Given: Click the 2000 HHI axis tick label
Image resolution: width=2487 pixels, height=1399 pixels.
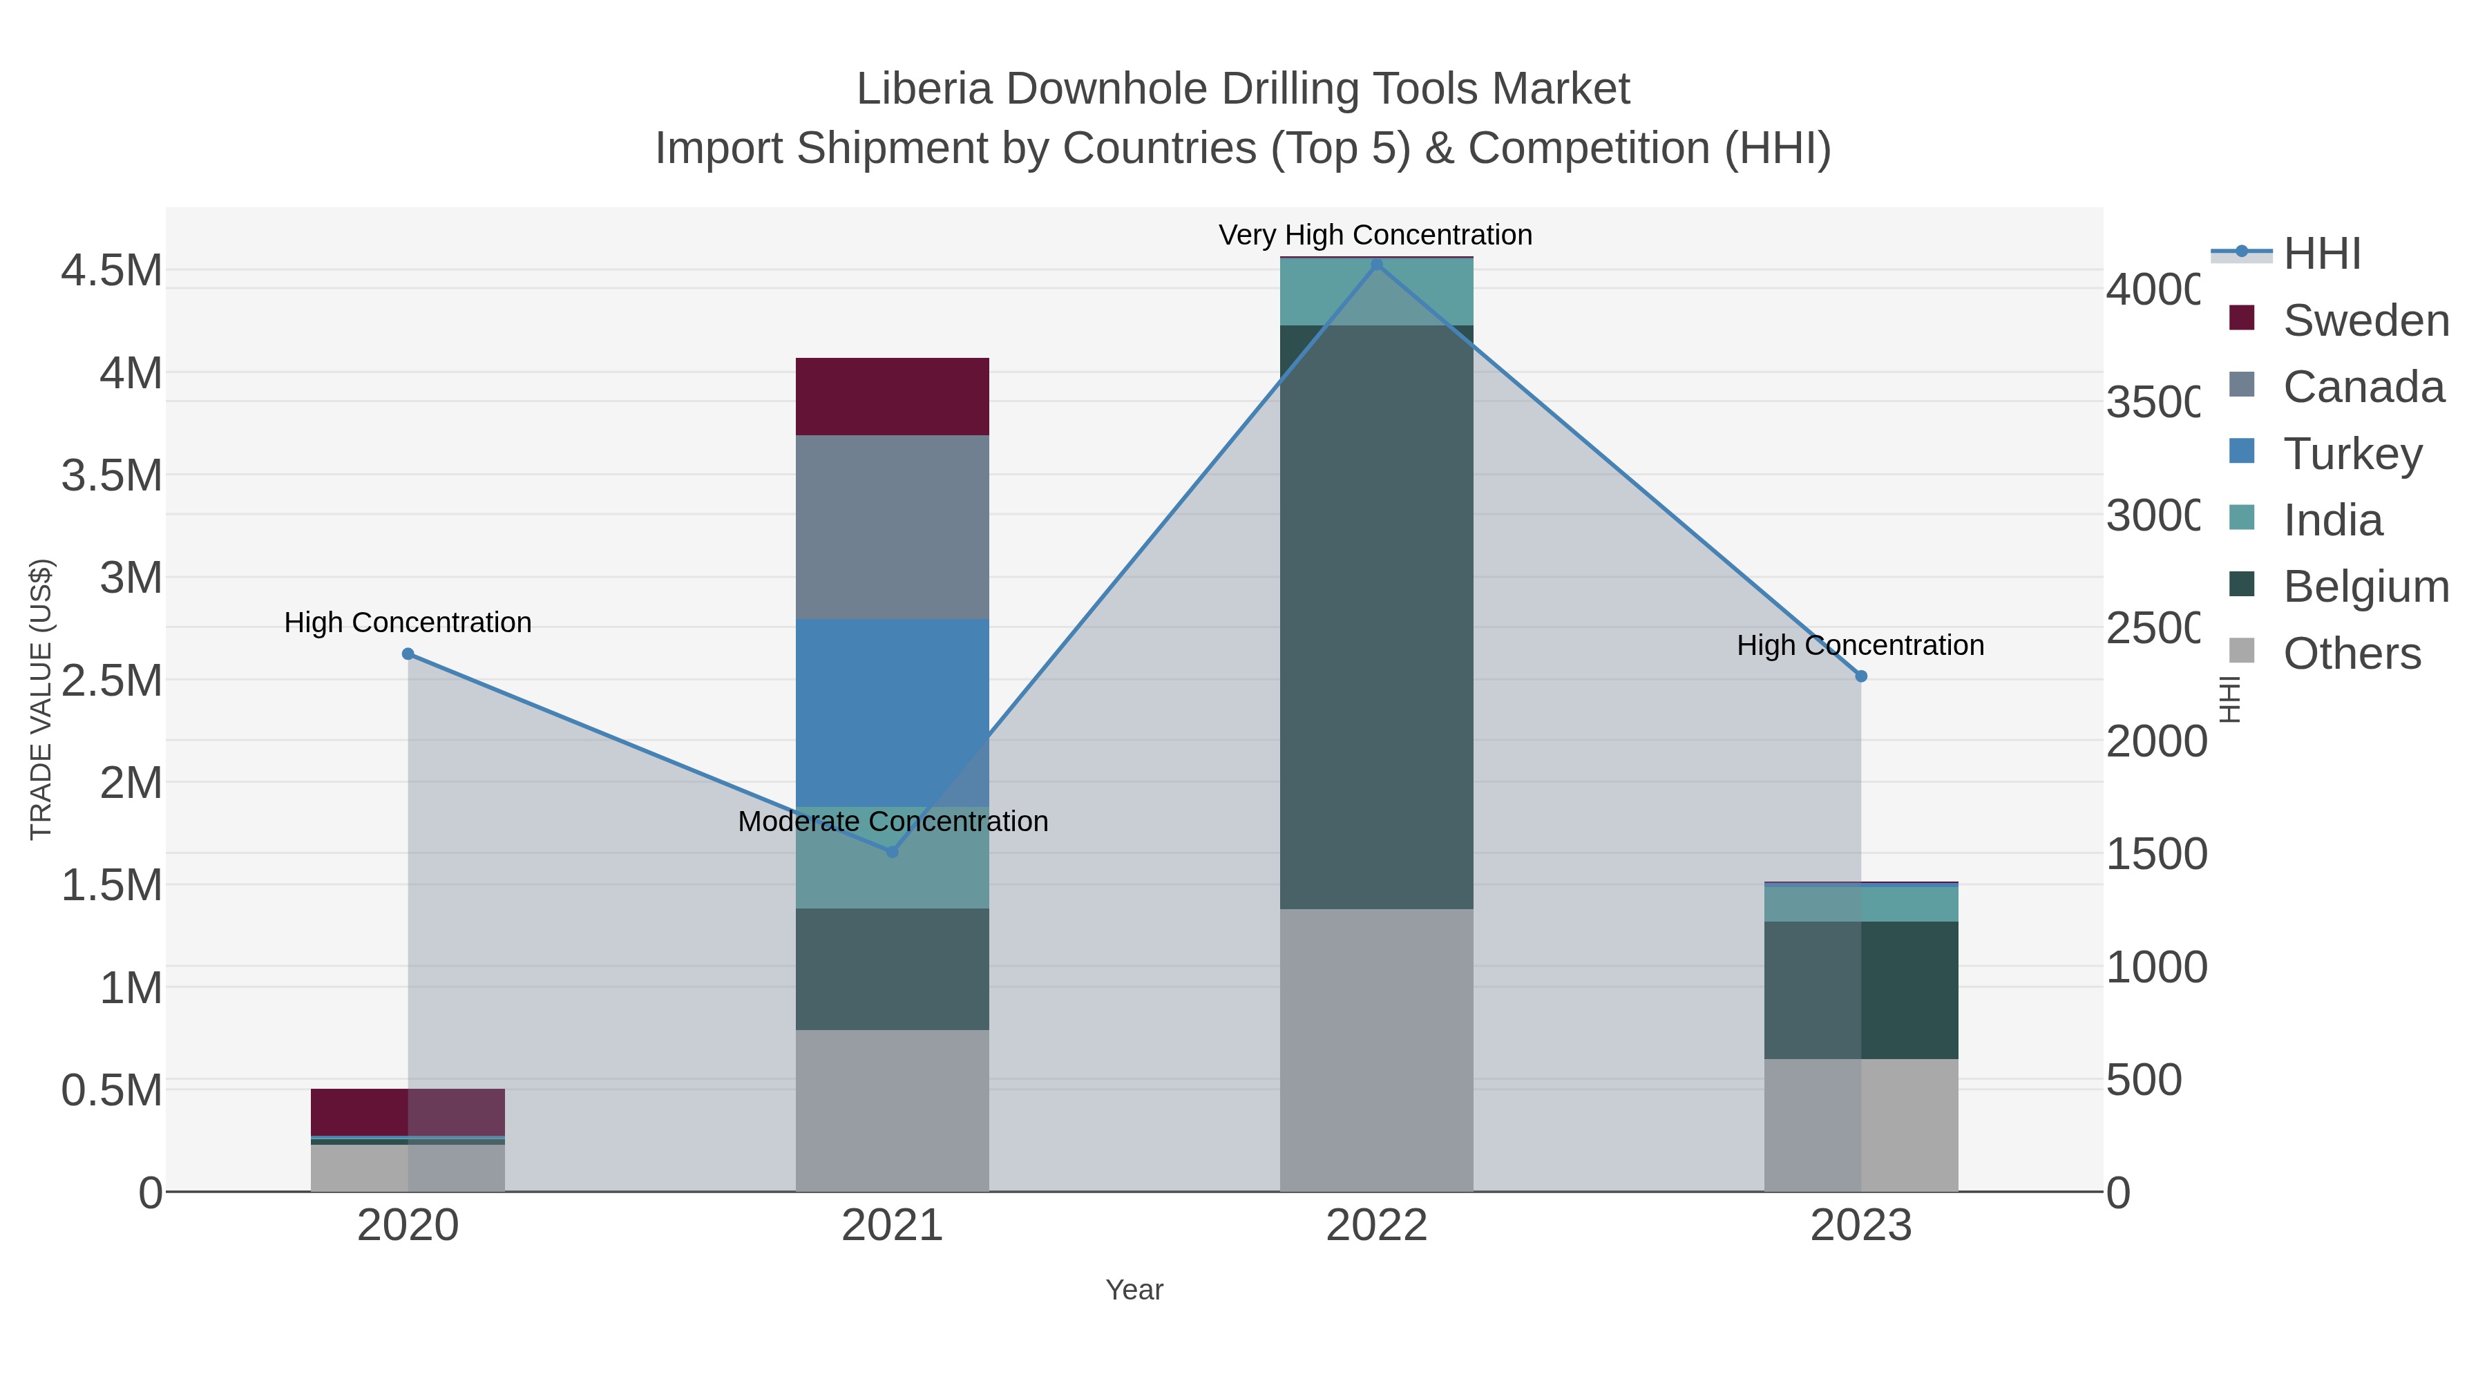Looking at the screenshot, I should 2157,741.
